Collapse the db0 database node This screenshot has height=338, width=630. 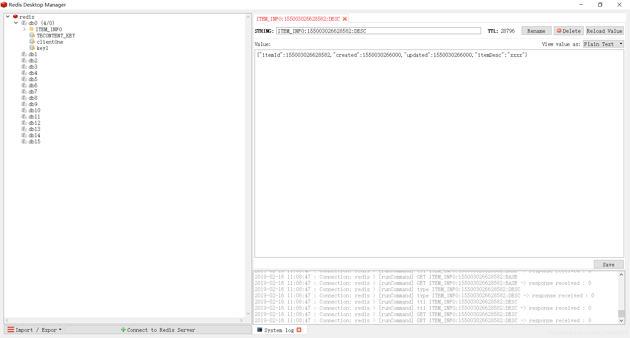coord(16,23)
